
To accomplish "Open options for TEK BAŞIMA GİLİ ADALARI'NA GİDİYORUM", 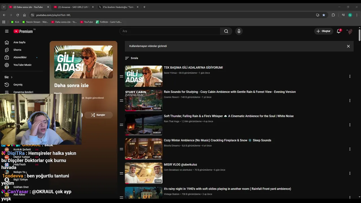I will point(350,76).
